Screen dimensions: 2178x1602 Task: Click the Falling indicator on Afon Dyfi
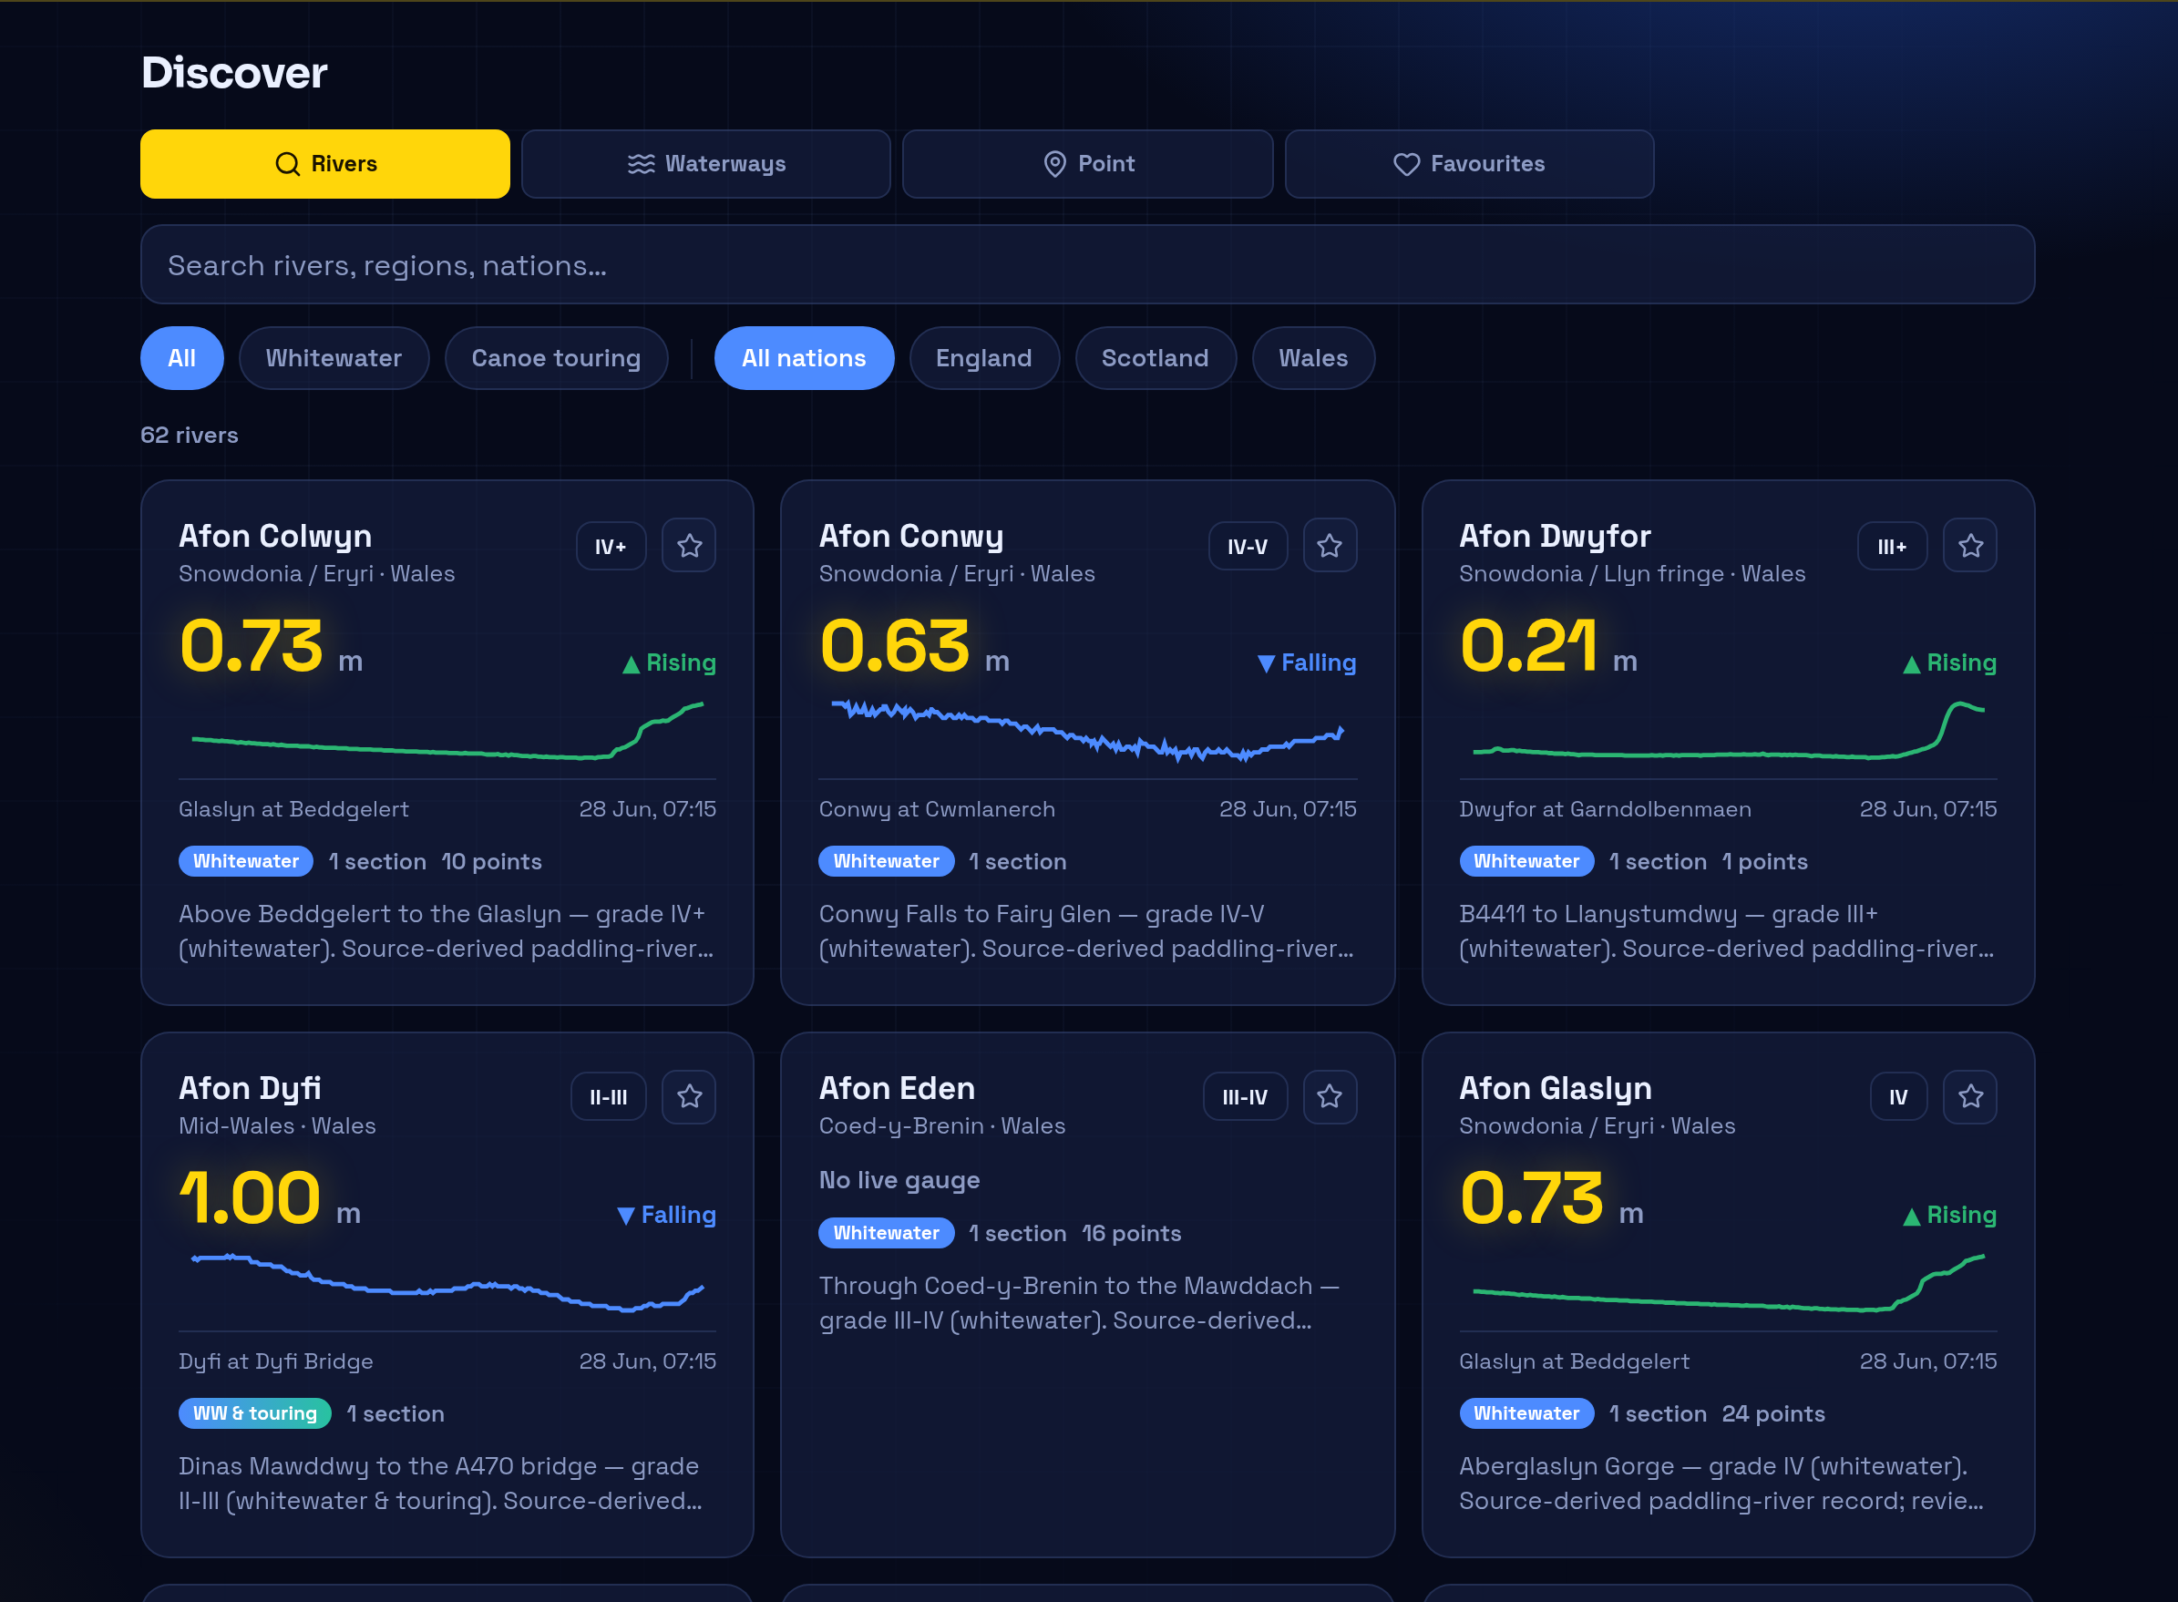click(x=666, y=1215)
